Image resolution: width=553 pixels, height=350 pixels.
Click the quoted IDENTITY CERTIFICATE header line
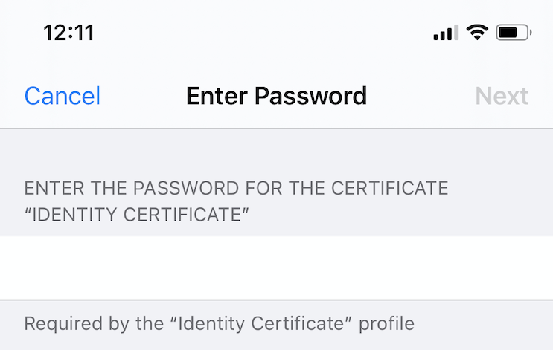136,215
